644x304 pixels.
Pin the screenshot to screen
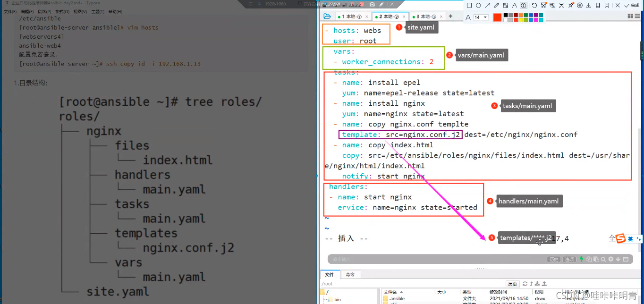(571, 6)
